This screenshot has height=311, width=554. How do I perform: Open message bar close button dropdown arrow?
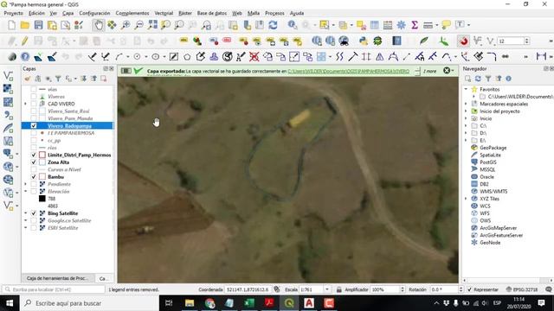click(x=453, y=71)
